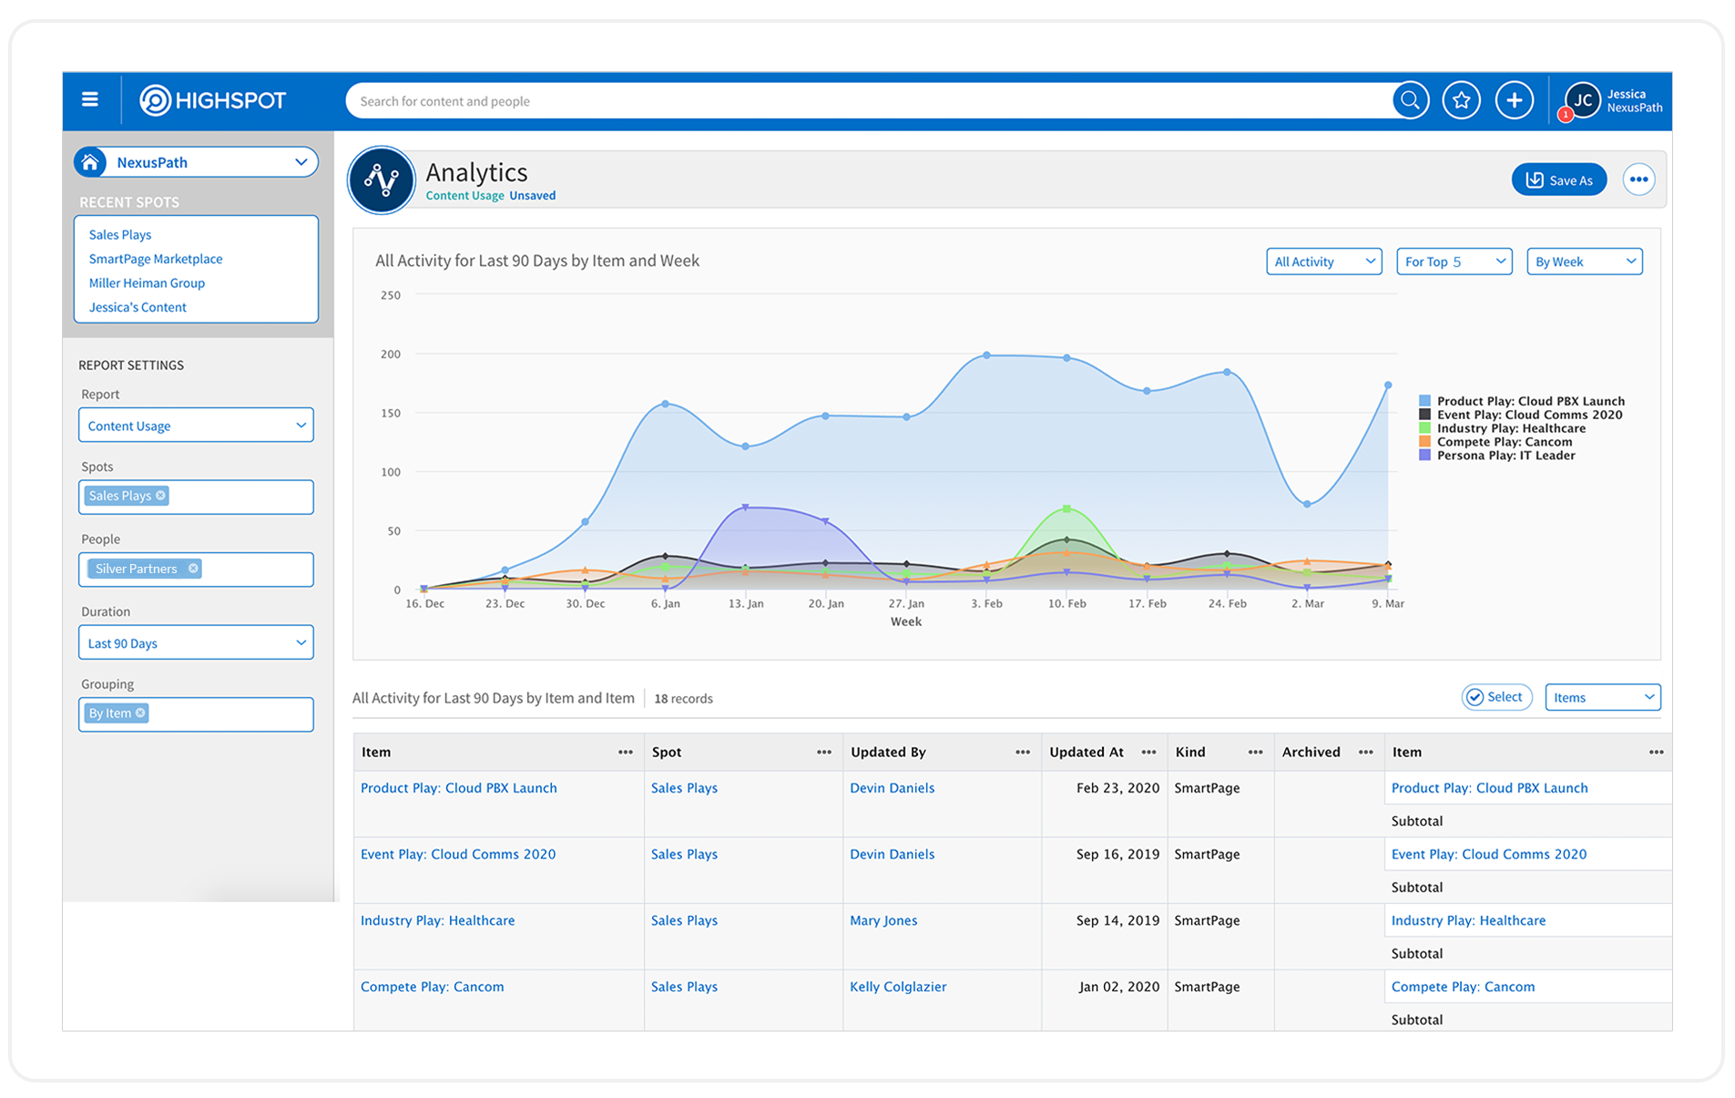Open Miller Heiman Group recent spot

(147, 283)
